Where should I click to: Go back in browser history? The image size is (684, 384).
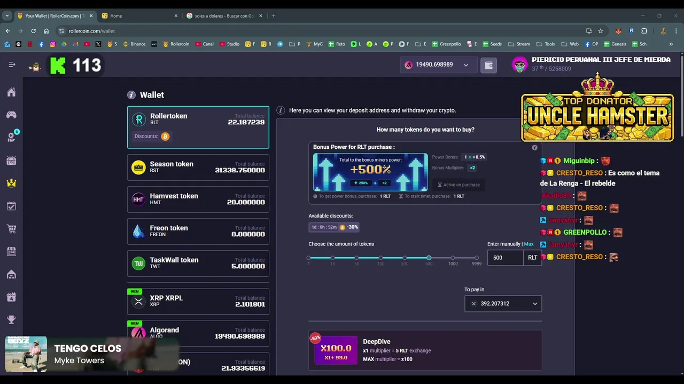7,31
